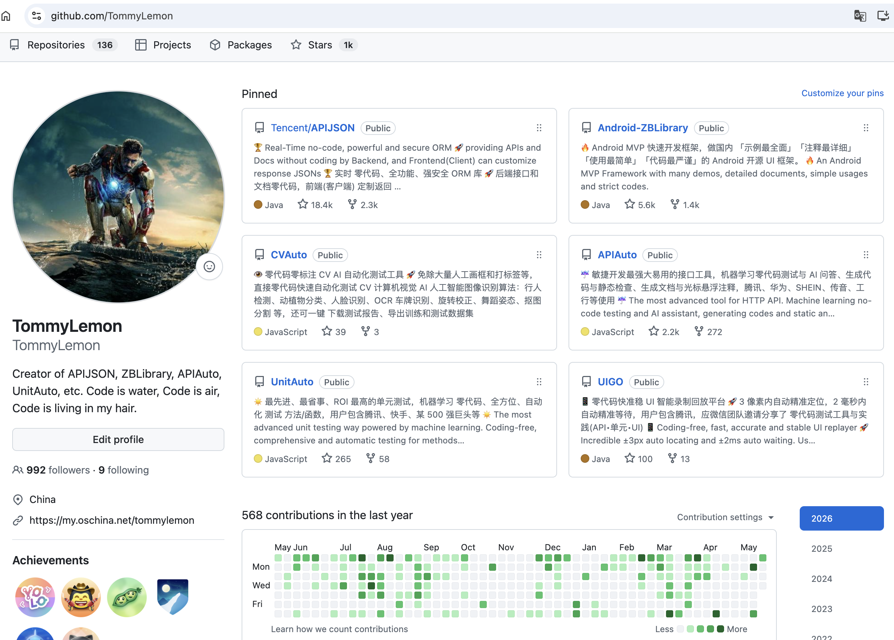Open drag handle menu on Tencent/APIJSON card
The image size is (894, 640).
[539, 128]
